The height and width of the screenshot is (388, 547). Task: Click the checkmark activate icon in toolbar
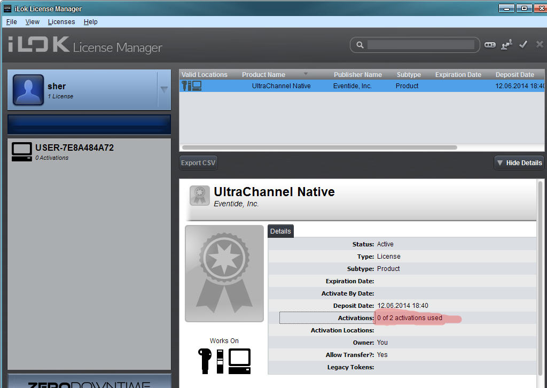point(523,45)
